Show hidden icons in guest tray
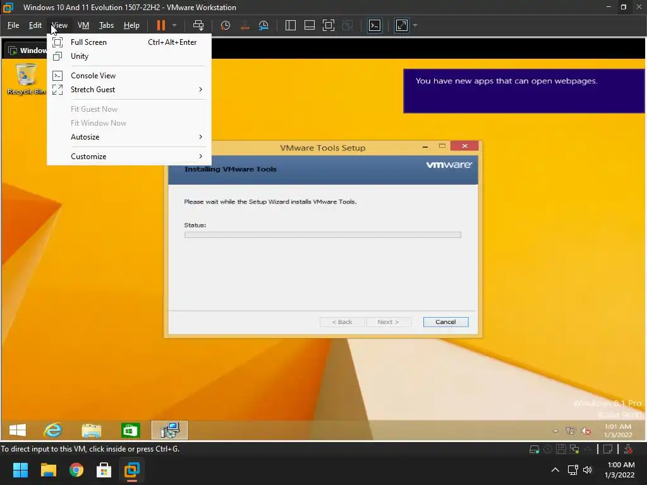This screenshot has height=485, width=647. point(555,431)
